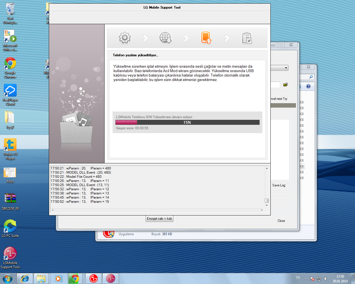
Task: Click the second LG taskbar icon
Action: 111,278
